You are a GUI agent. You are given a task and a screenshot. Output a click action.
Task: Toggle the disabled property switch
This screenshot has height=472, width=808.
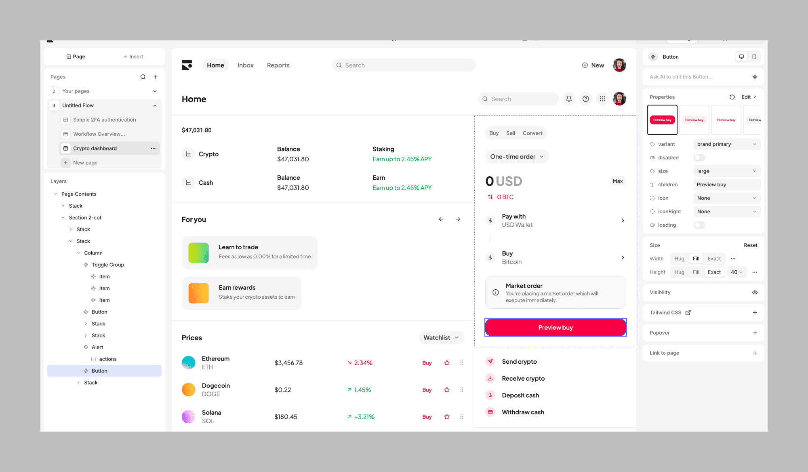(x=699, y=158)
